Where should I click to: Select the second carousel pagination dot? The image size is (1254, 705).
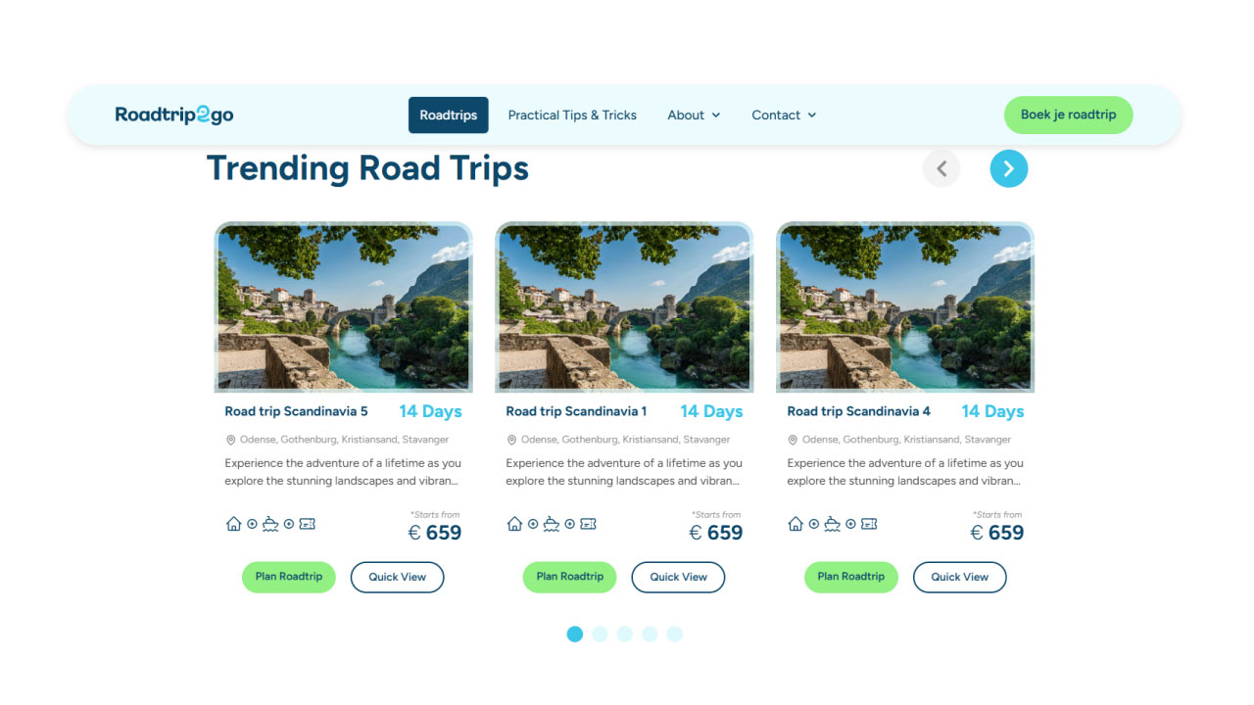[600, 634]
